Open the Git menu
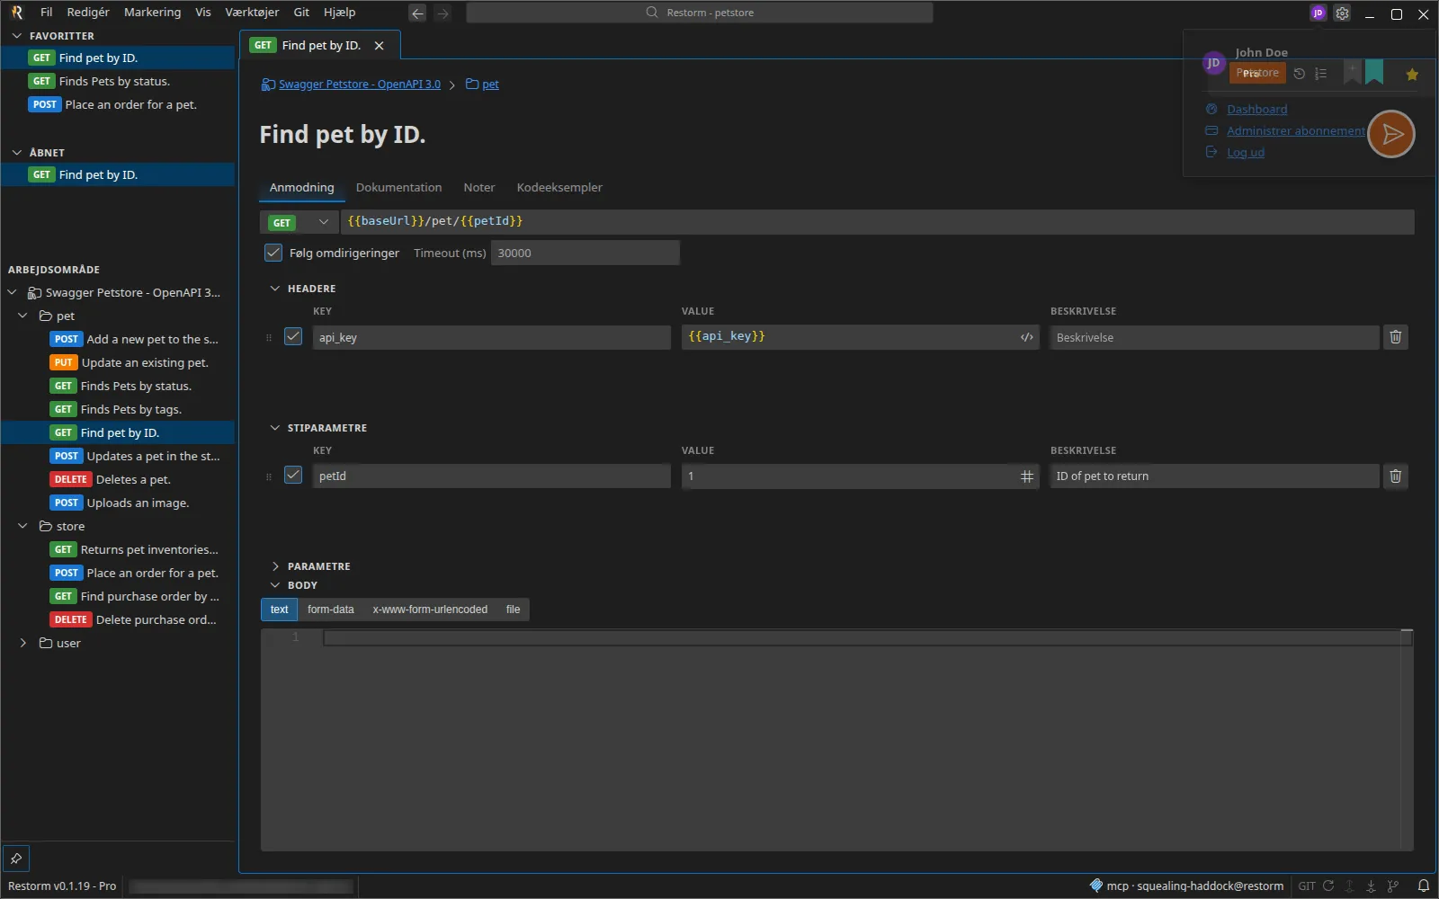This screenshot has height=899, width=1439. [301, 13]
